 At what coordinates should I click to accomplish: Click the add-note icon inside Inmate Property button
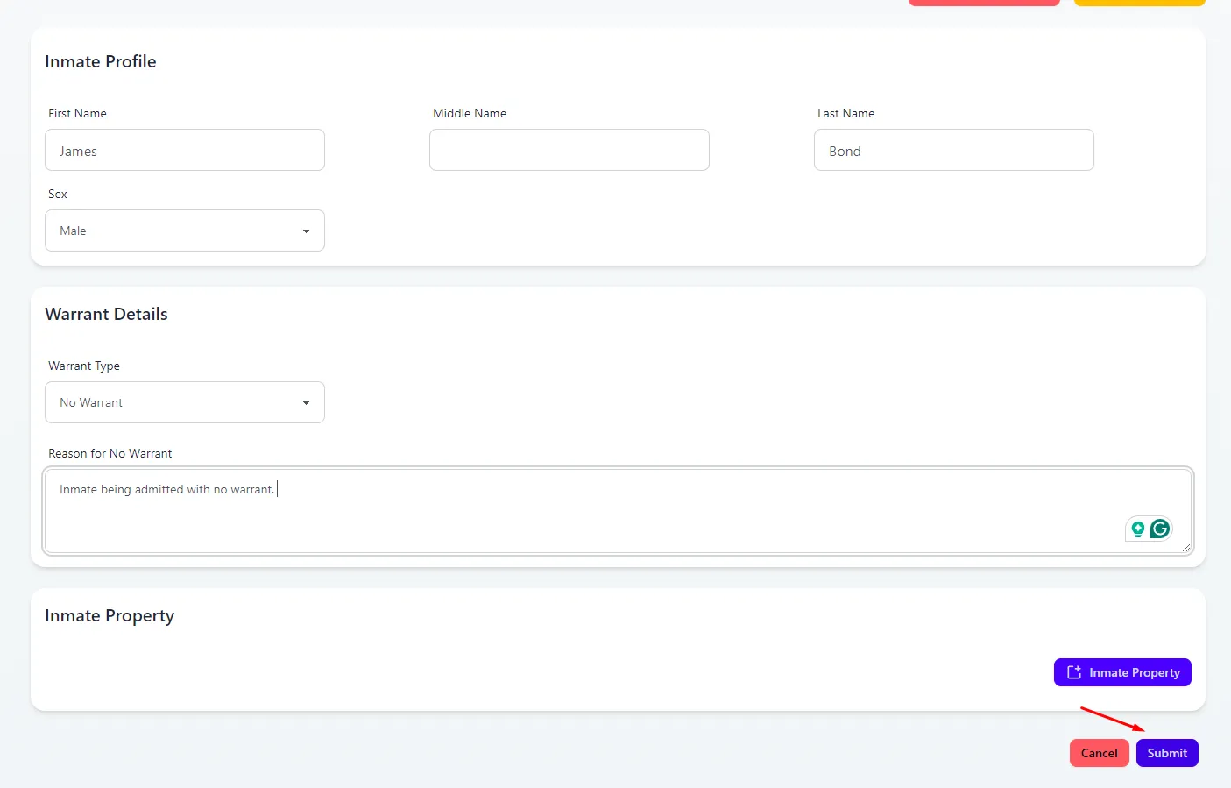coord(1073,672)
